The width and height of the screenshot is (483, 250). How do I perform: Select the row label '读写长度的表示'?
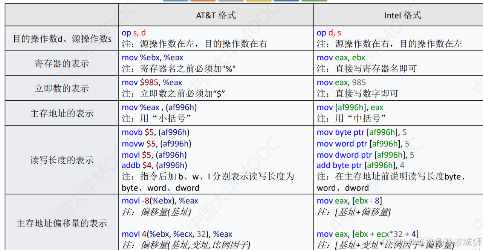coord(62,160)
